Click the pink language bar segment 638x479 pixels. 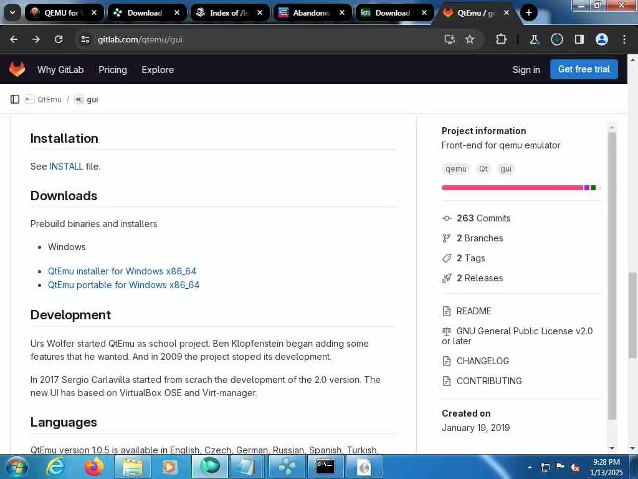tap(512, 188)
